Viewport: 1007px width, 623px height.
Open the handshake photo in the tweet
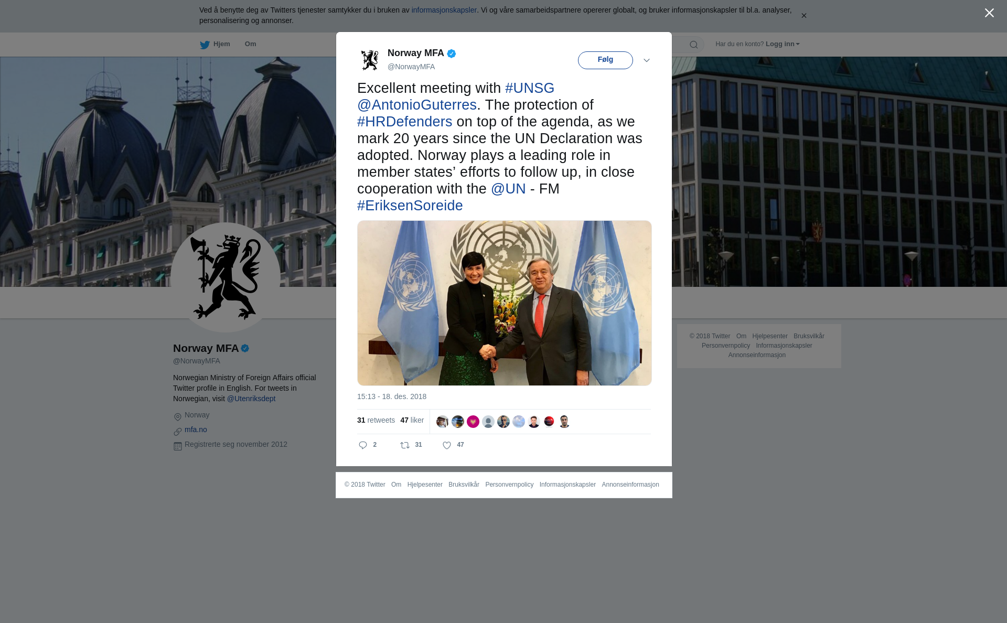505,303
